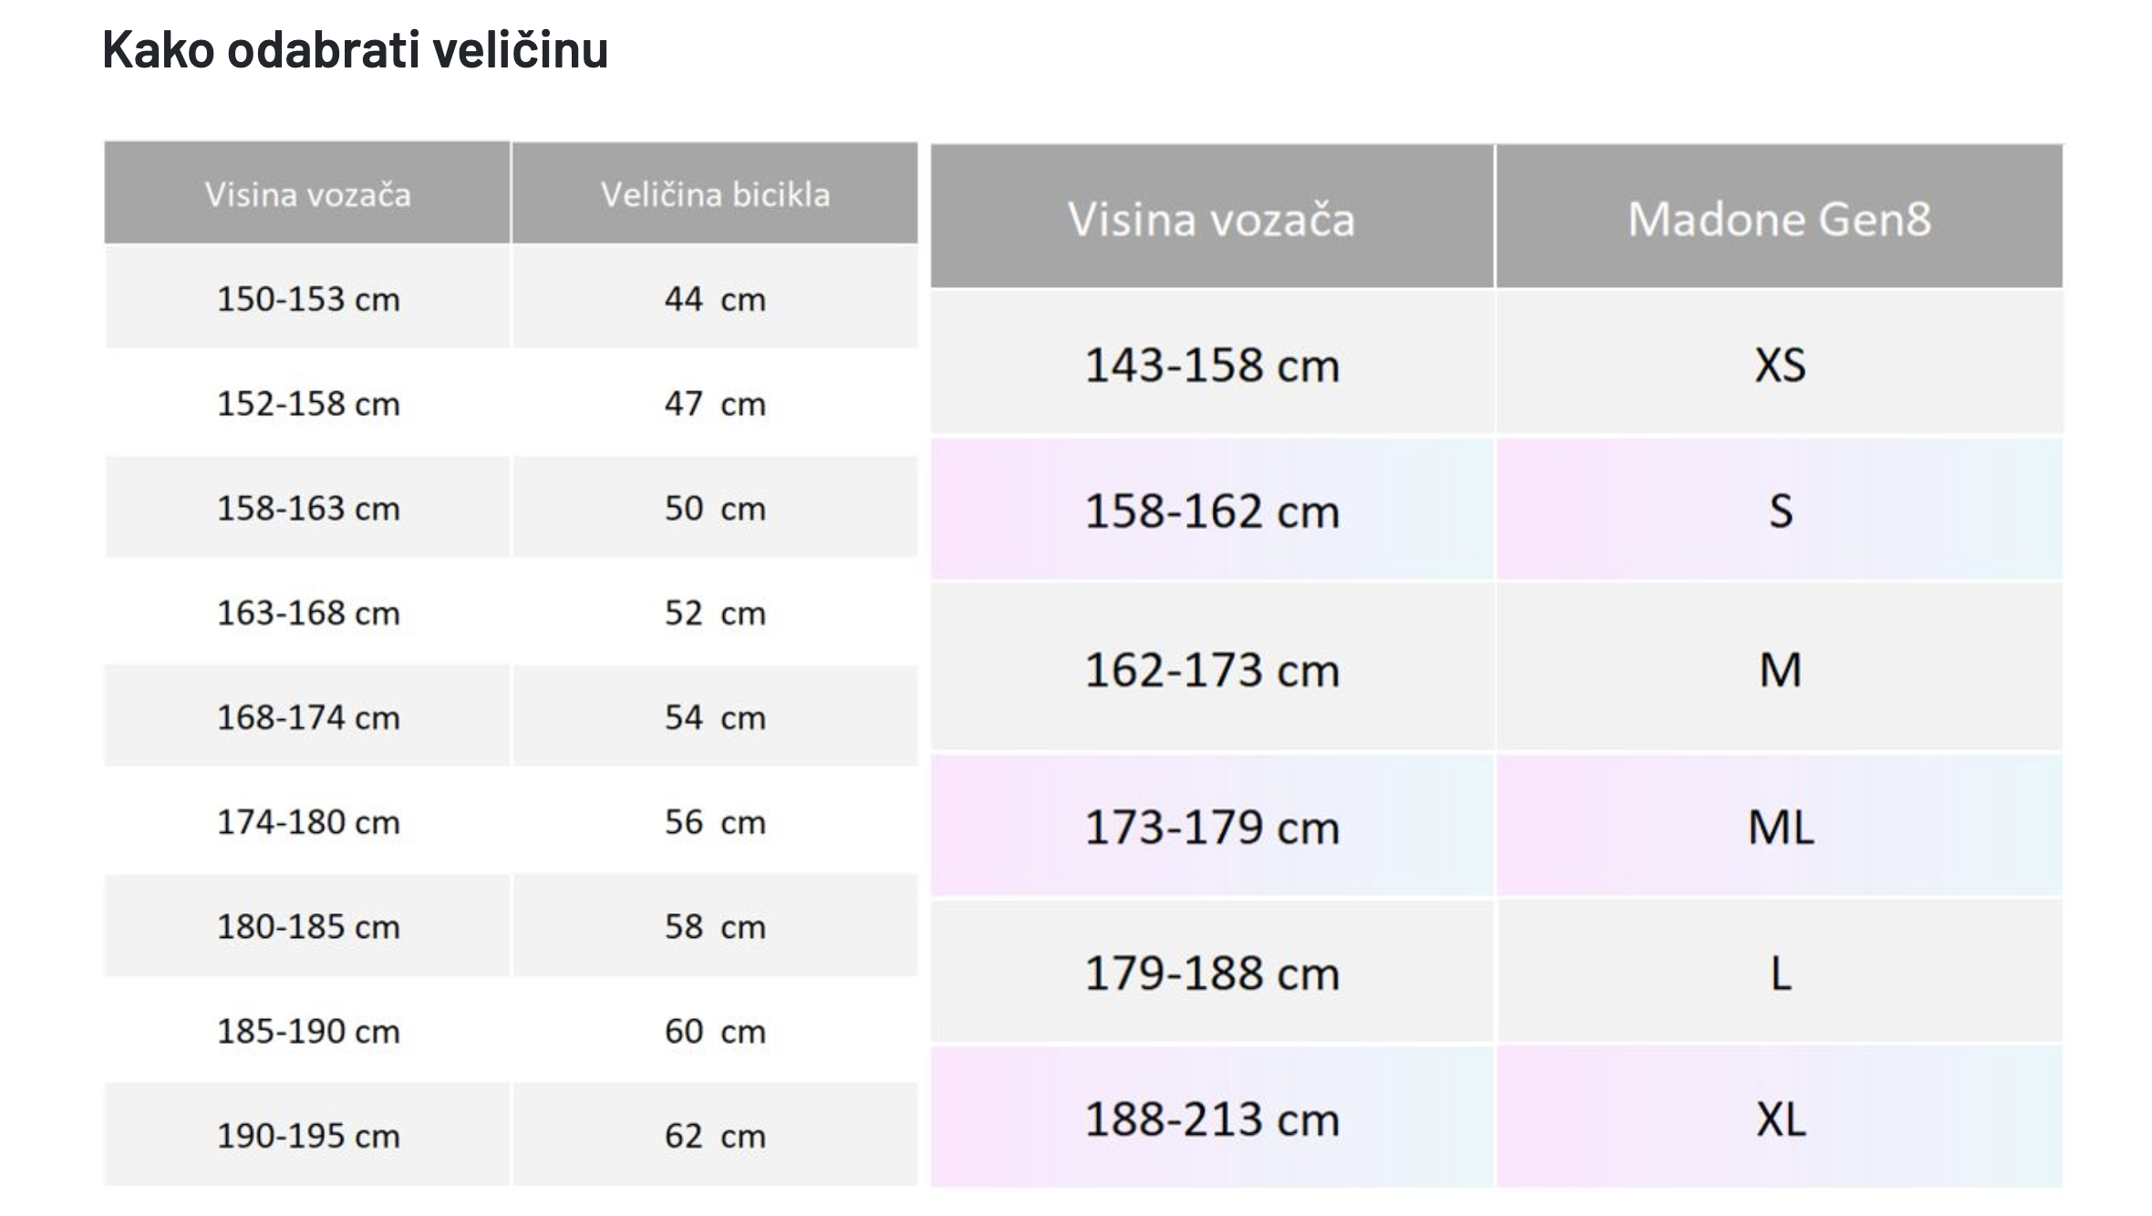Click the Kako odabrati veličinu heading
2152x1216 pixels.
click(x=355, y=50)
